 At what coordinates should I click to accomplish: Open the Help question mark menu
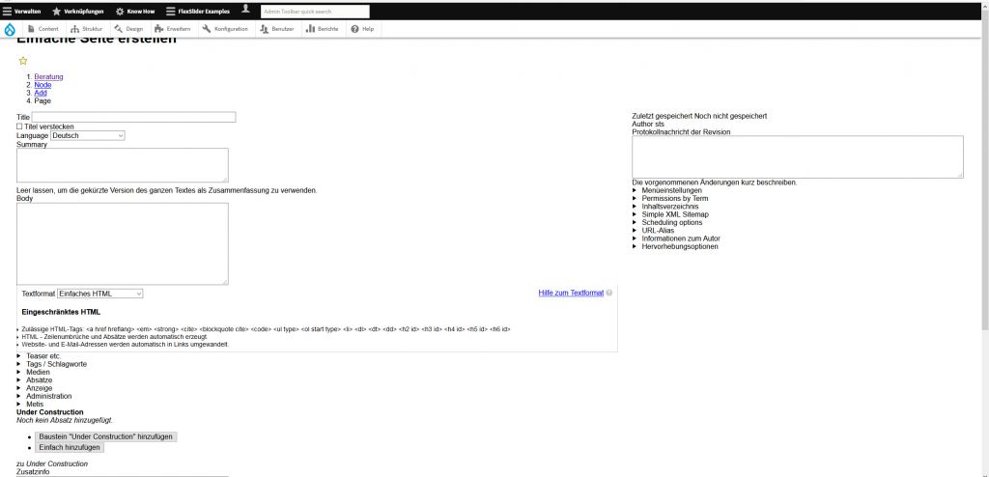362,29
